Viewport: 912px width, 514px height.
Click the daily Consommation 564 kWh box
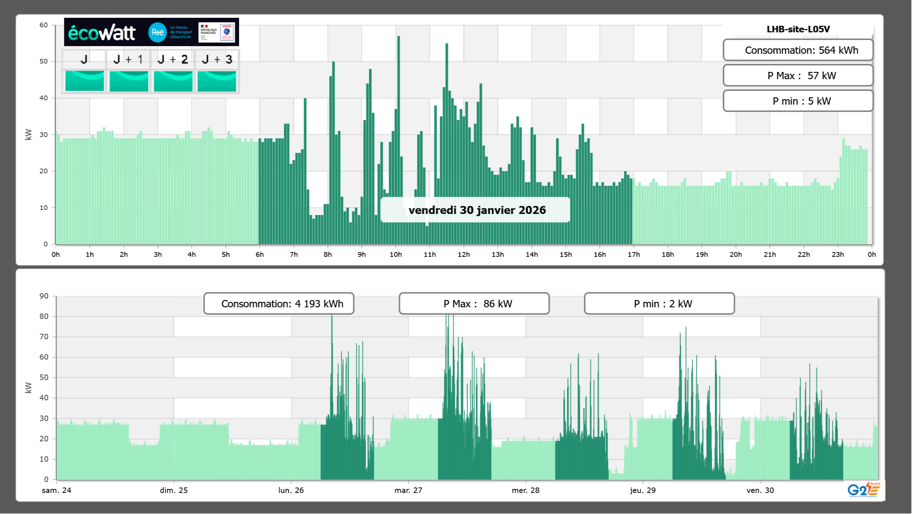point(798,50)
